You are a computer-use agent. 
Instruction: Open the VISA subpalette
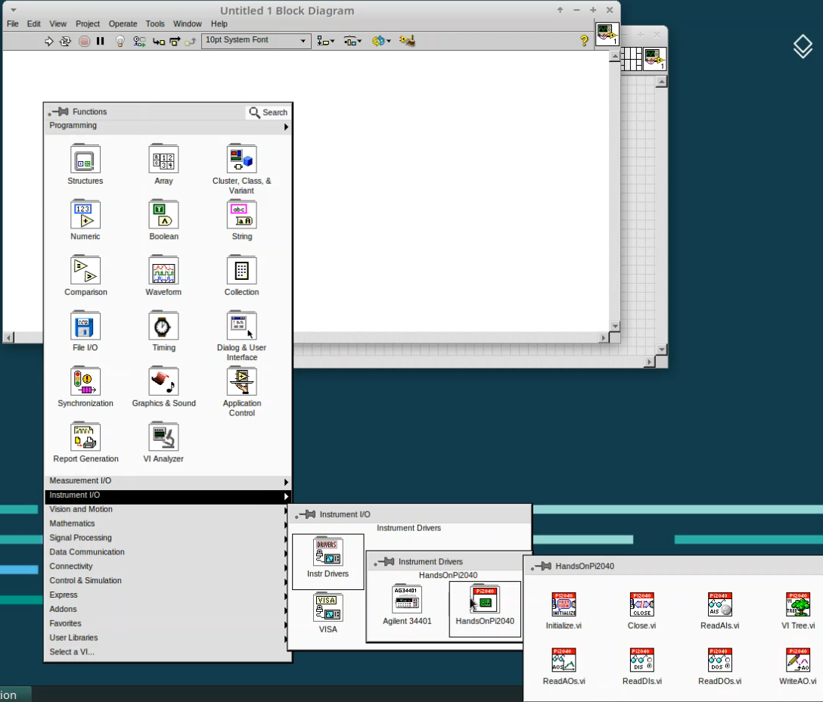[328, 607]
